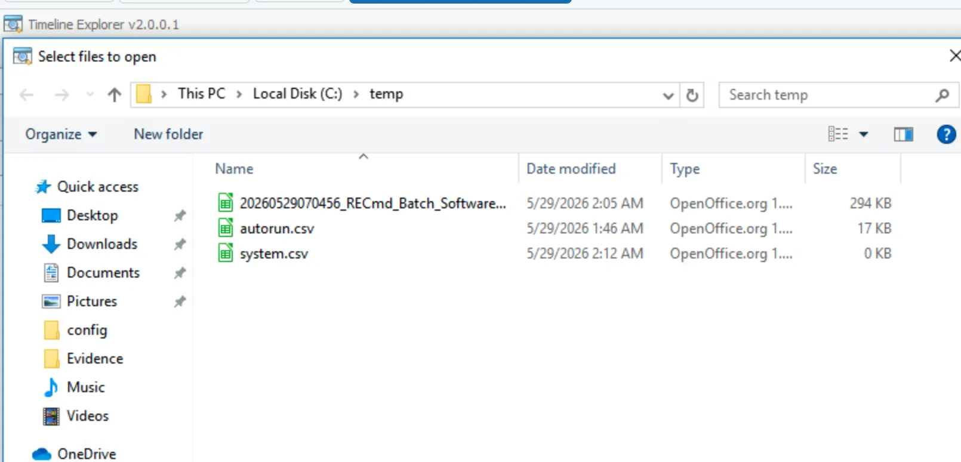Open Music in navigation pane
Image resolution: width=961 pixels, height=462 pixels.
click(86, 387)
